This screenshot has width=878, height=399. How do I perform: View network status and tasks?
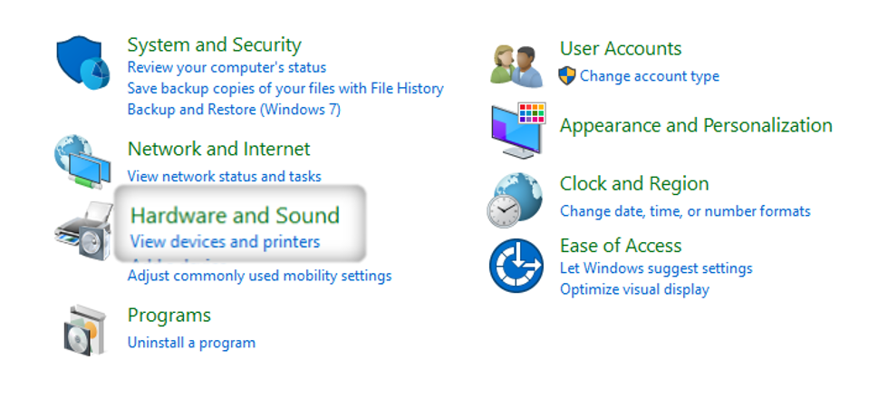[x=225, y=176]
